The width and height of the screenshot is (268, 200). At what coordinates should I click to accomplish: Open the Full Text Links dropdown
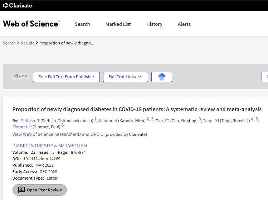tap(125, 77)
